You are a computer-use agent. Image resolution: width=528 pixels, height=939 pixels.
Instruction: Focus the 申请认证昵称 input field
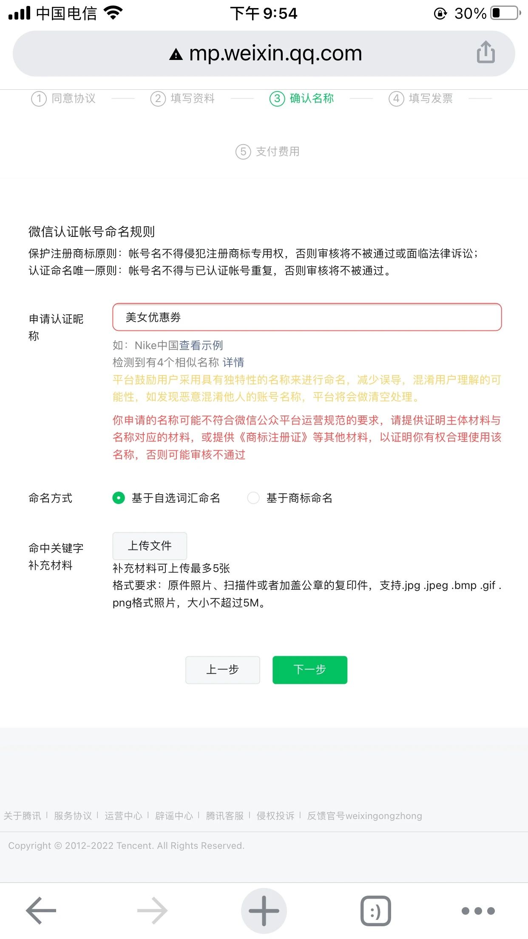point(307,317)
